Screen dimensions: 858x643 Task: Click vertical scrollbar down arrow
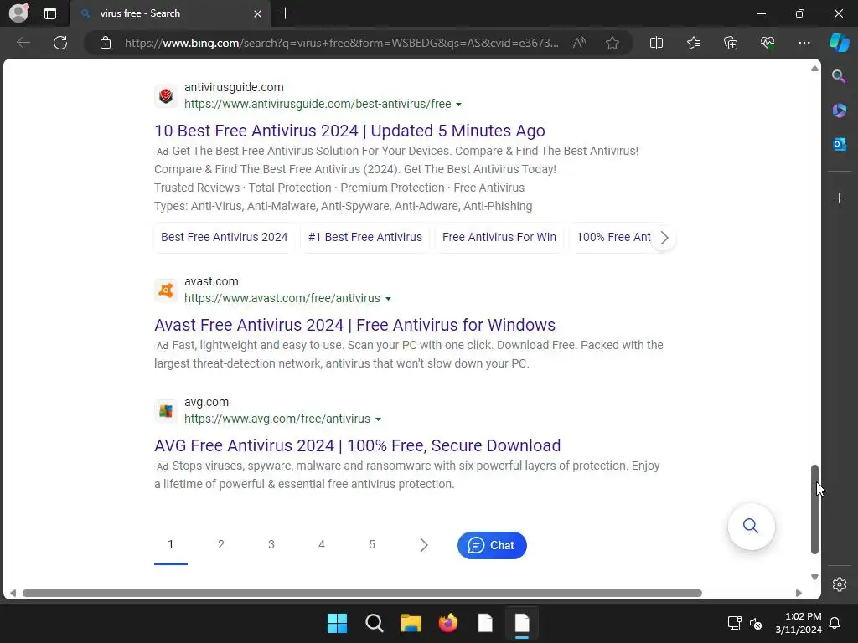tap(814, 577)
